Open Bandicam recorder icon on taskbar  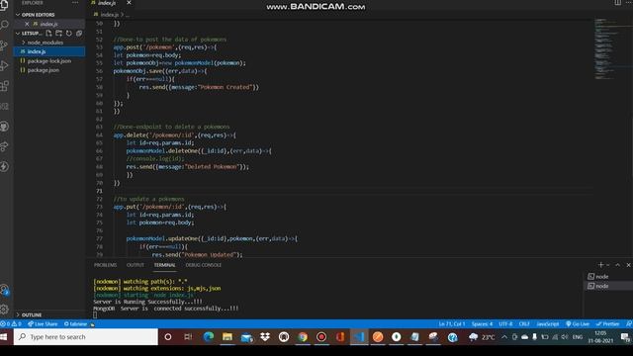[x=321, y=336]
